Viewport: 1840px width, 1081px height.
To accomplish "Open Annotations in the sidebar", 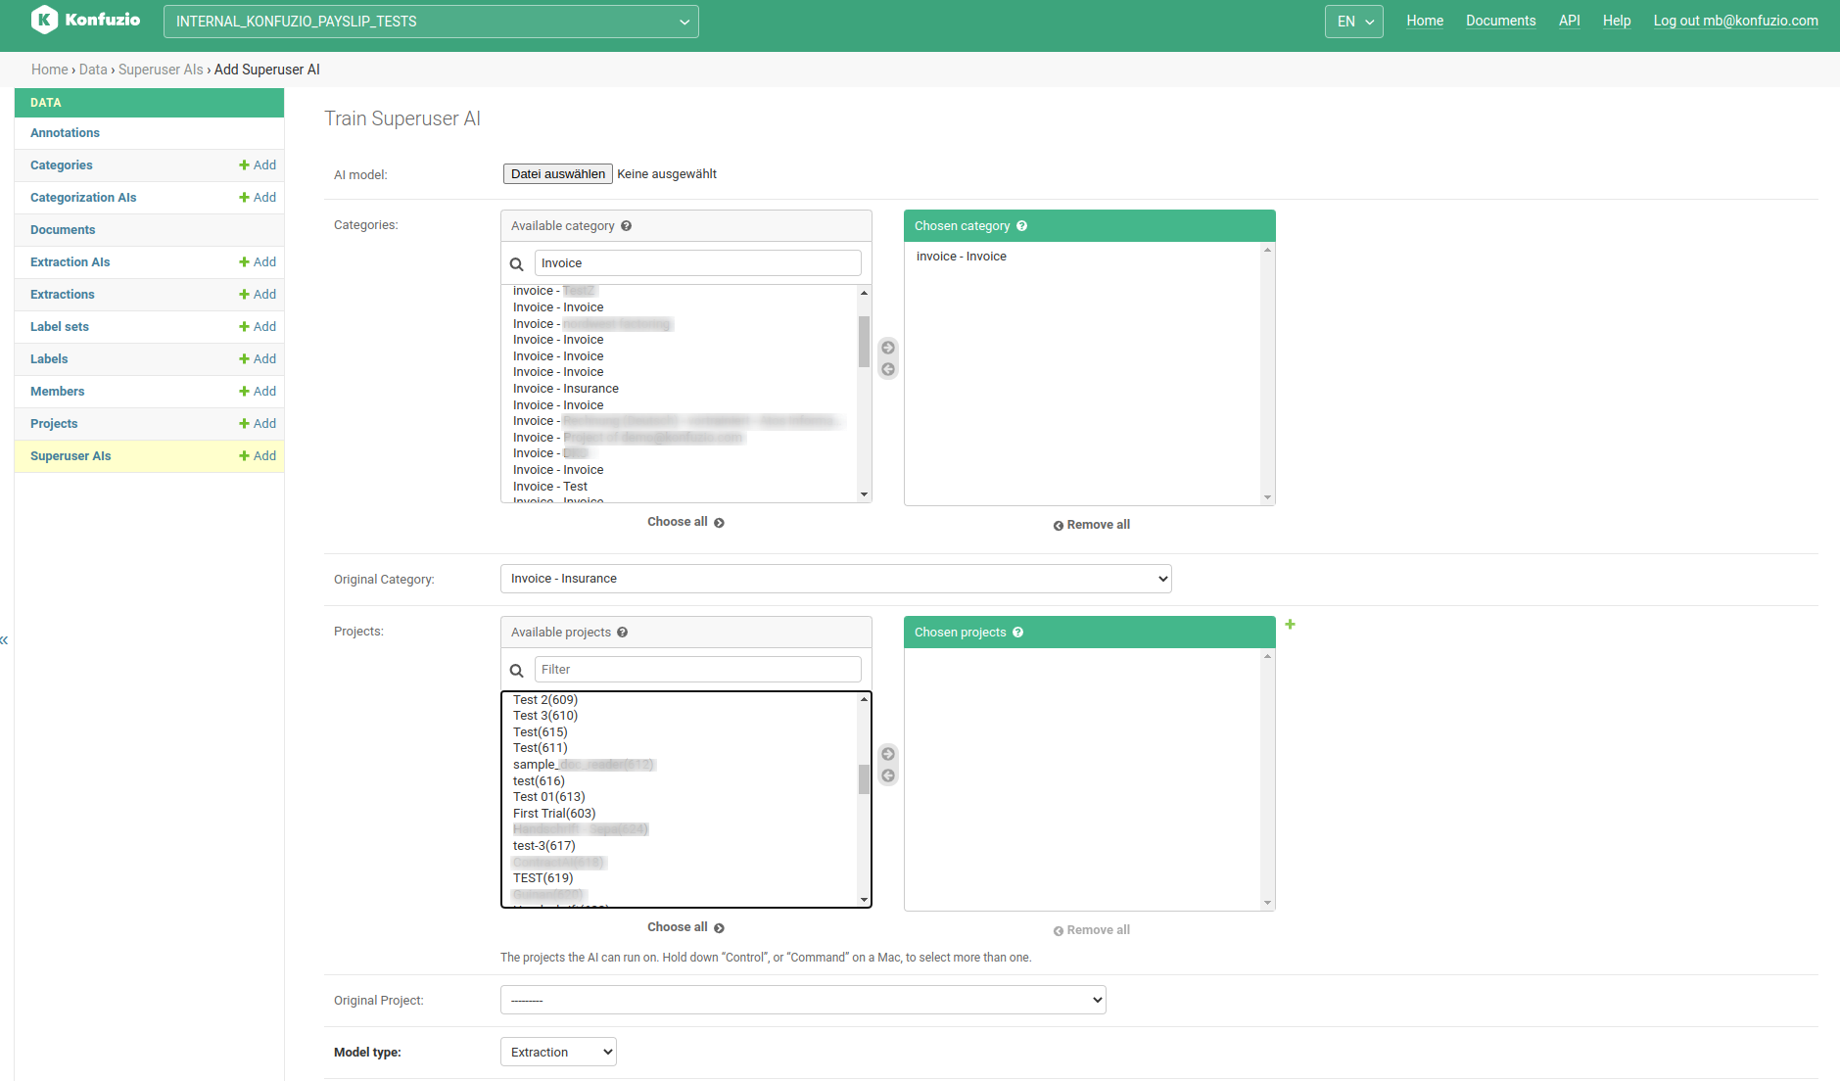I will click(65, 133).
